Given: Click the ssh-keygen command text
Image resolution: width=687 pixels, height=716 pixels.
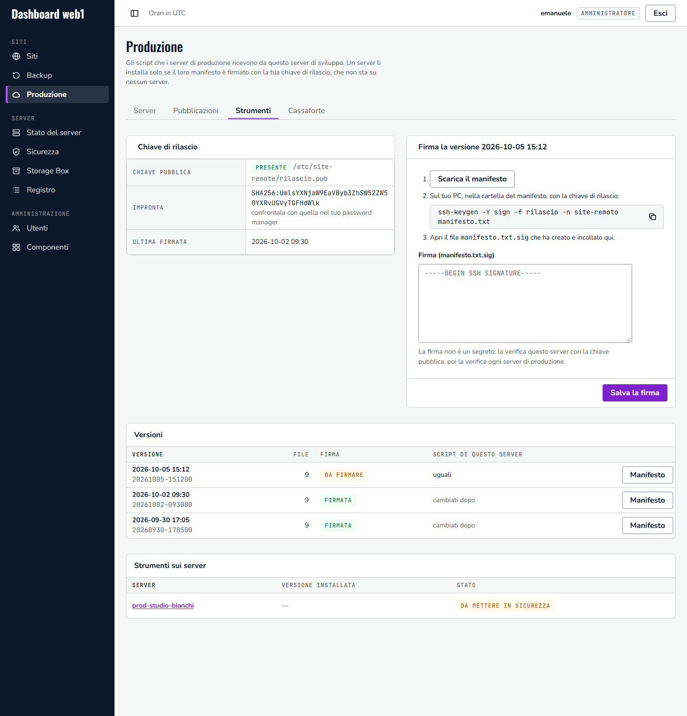Looking at the screenshot, I should (x=528, y=217).
